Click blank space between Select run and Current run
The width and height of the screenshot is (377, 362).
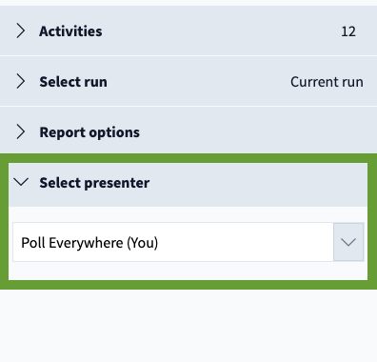pyautogui.click(x=198, y=82)
